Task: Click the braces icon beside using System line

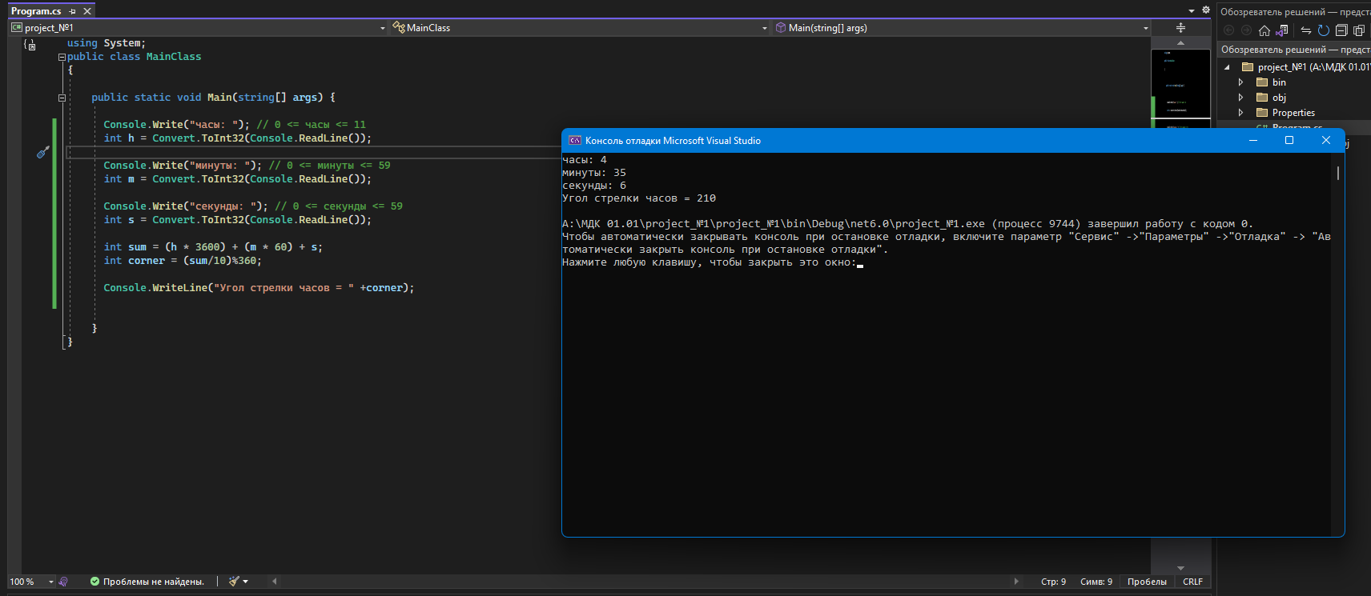Action: click(x=30, y=45)
